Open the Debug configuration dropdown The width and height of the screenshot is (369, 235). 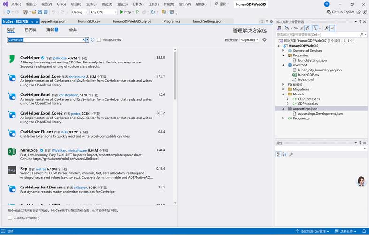[x=79, y=12]
